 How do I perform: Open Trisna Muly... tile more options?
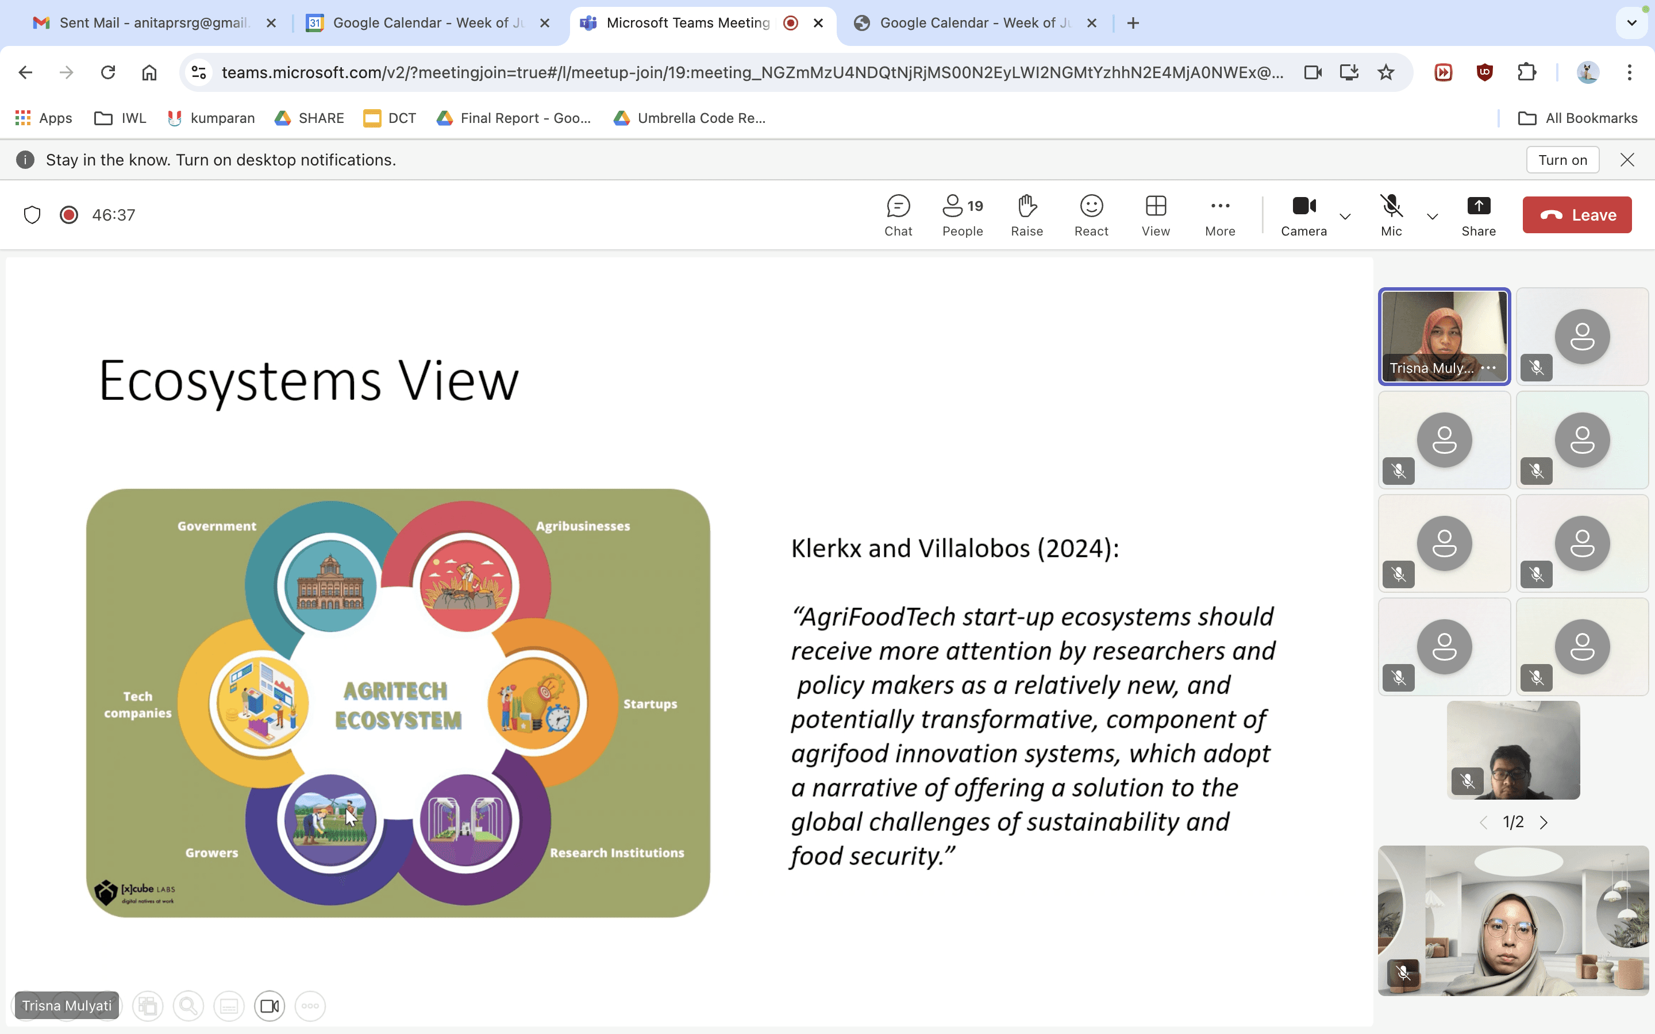tap(1488, 368)
